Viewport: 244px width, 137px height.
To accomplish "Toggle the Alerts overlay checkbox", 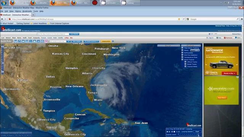I will coord(182,50).
